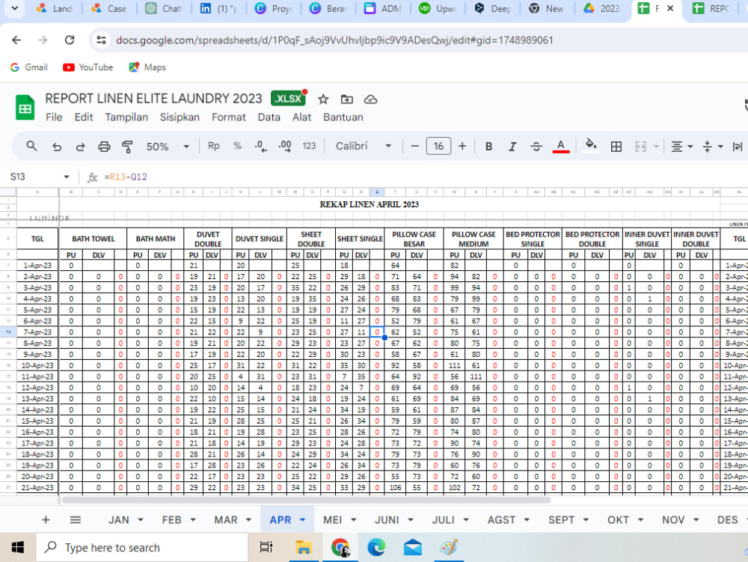
Task: Open the FEB sheet tab options arrow
Action: 193,520
